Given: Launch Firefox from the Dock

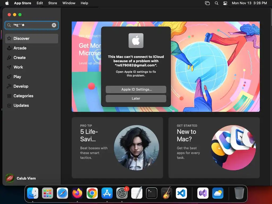Looking at the screenshot, I should 77,193.
